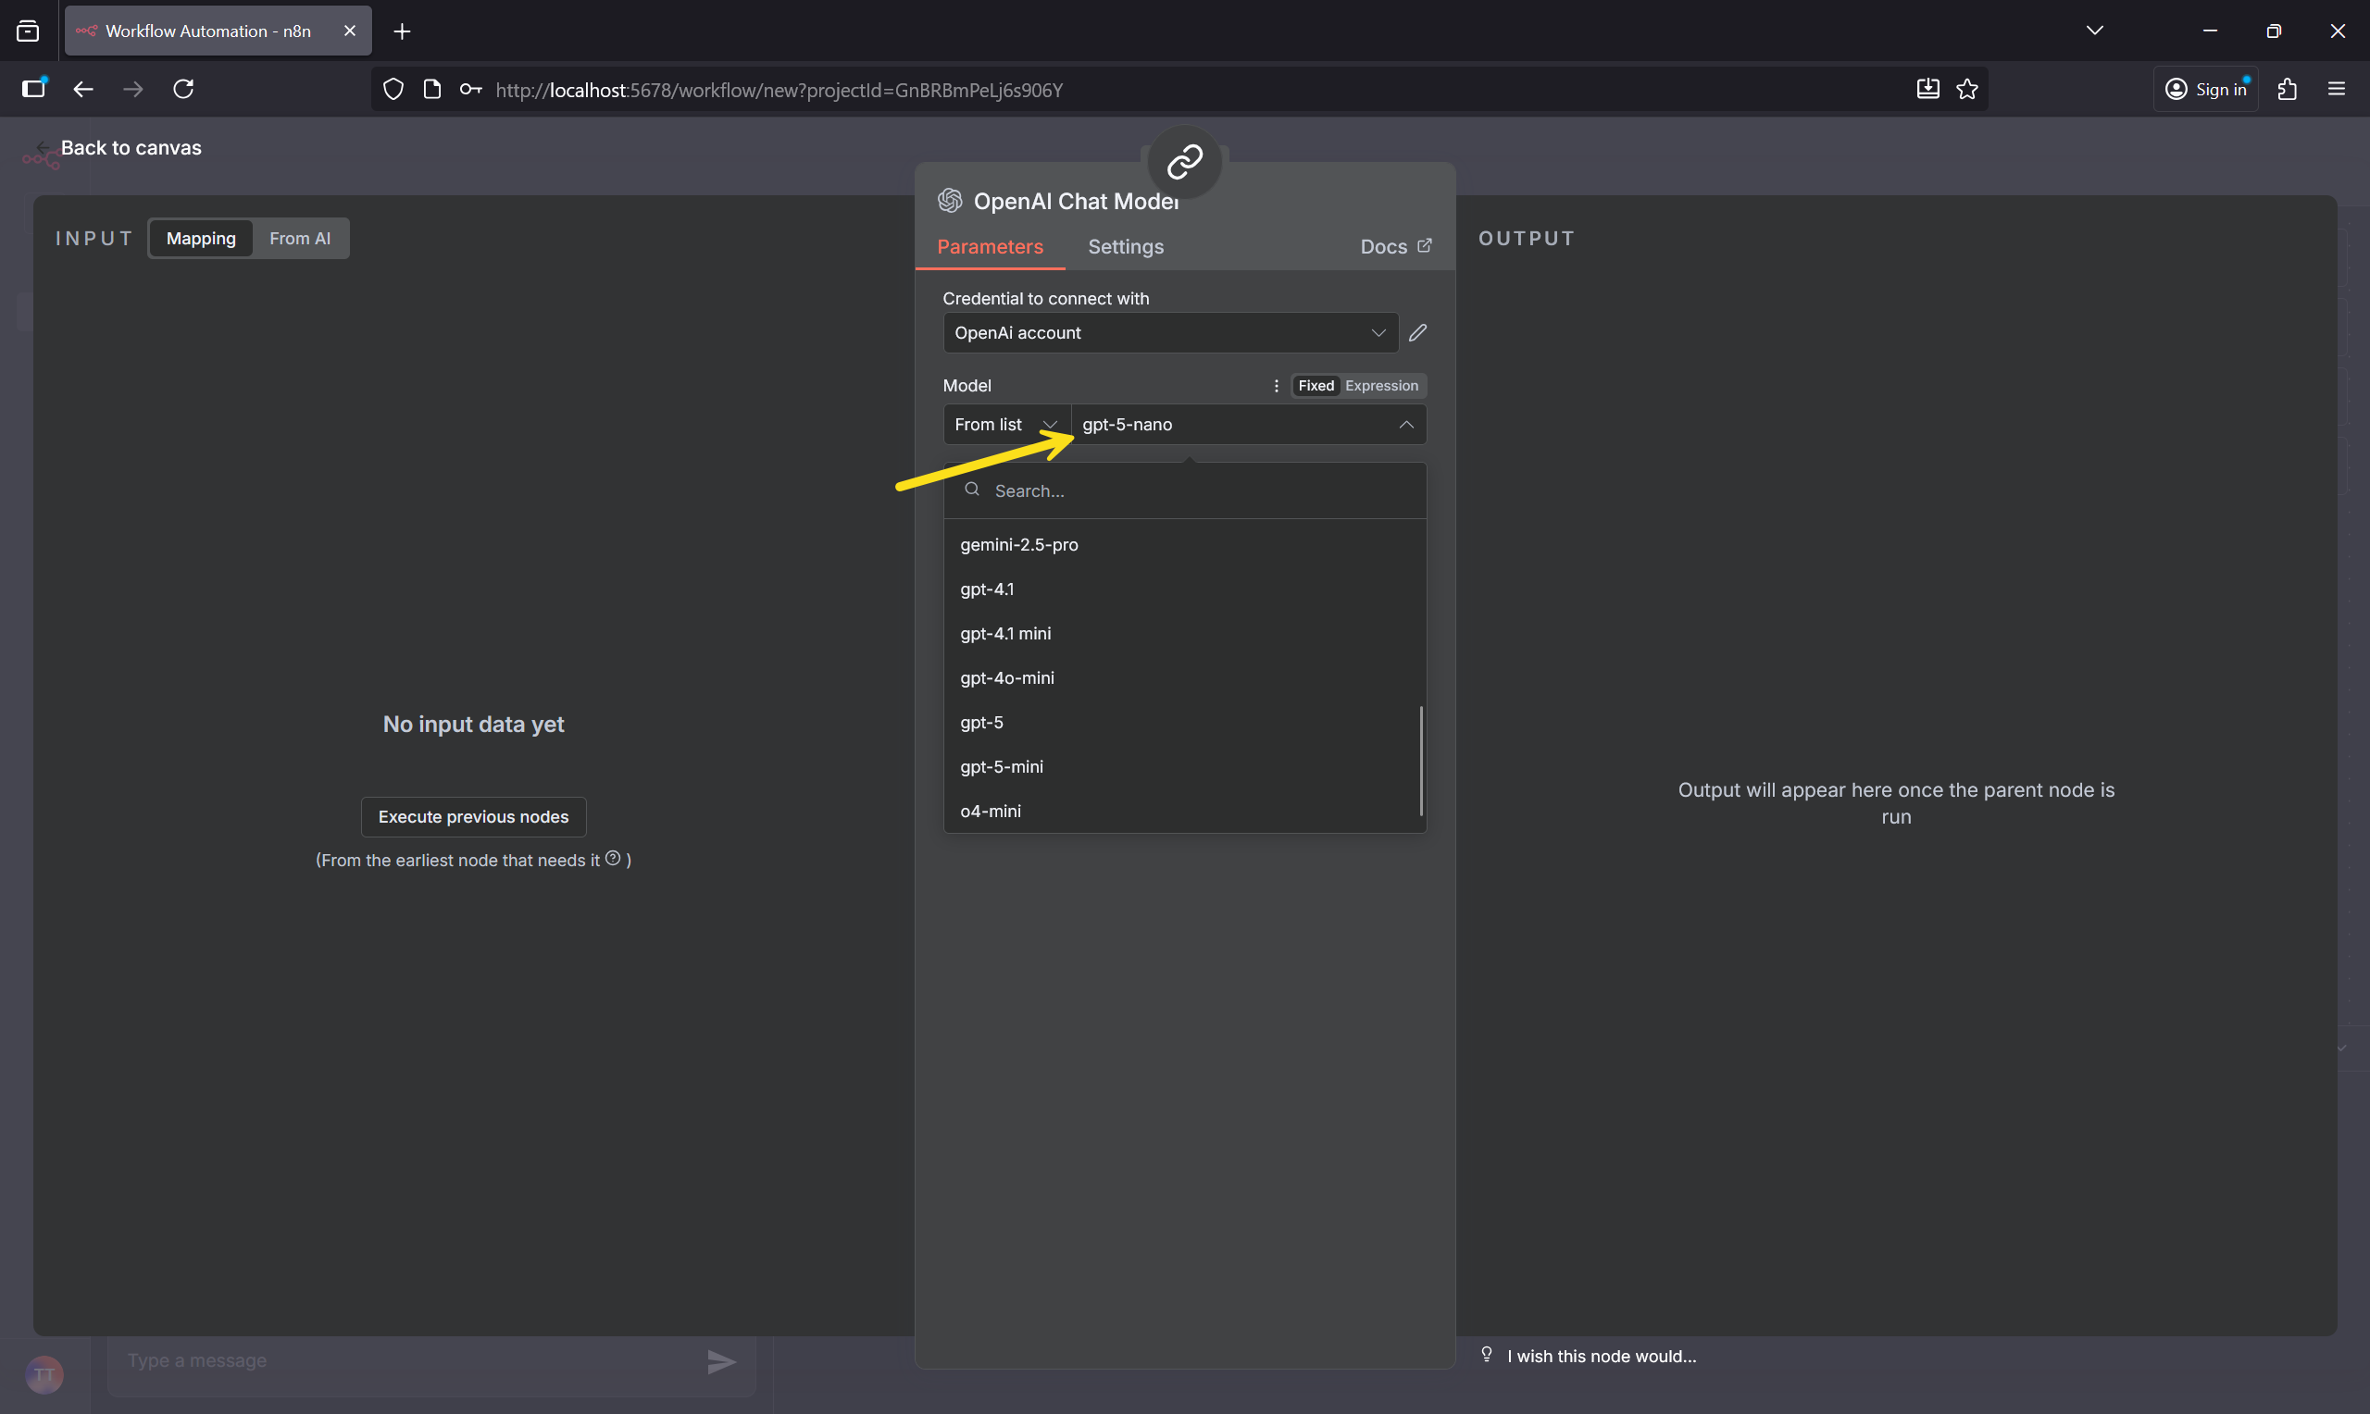Viewport: 2370px width, 1414px height.
Task: Click the OpenAI logo icon in node header
Action: pyautogui.click(x=949, y=200)
